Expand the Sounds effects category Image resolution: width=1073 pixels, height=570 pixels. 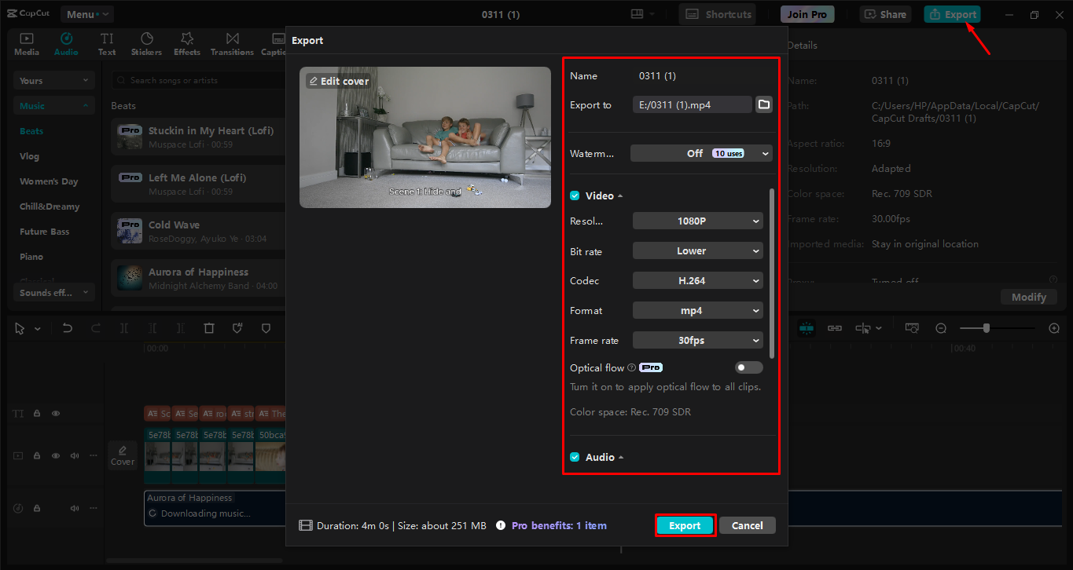[x=54, y=293]
